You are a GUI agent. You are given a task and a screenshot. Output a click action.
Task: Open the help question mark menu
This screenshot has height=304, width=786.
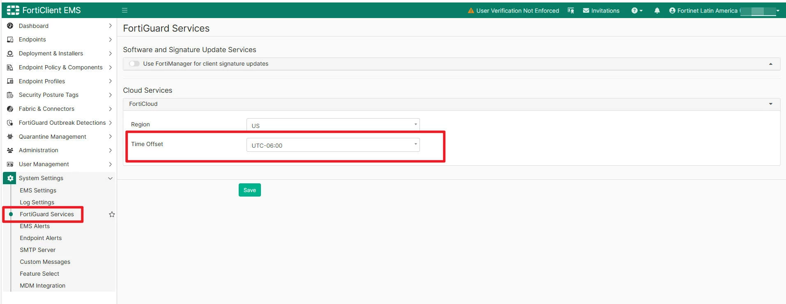pos(637,11)
